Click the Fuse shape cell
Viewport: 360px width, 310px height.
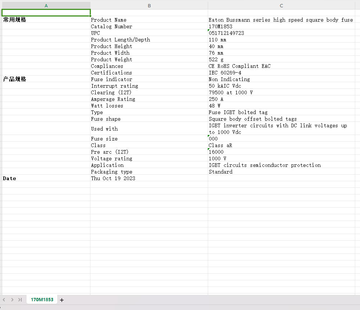click(x=149, y=119)
